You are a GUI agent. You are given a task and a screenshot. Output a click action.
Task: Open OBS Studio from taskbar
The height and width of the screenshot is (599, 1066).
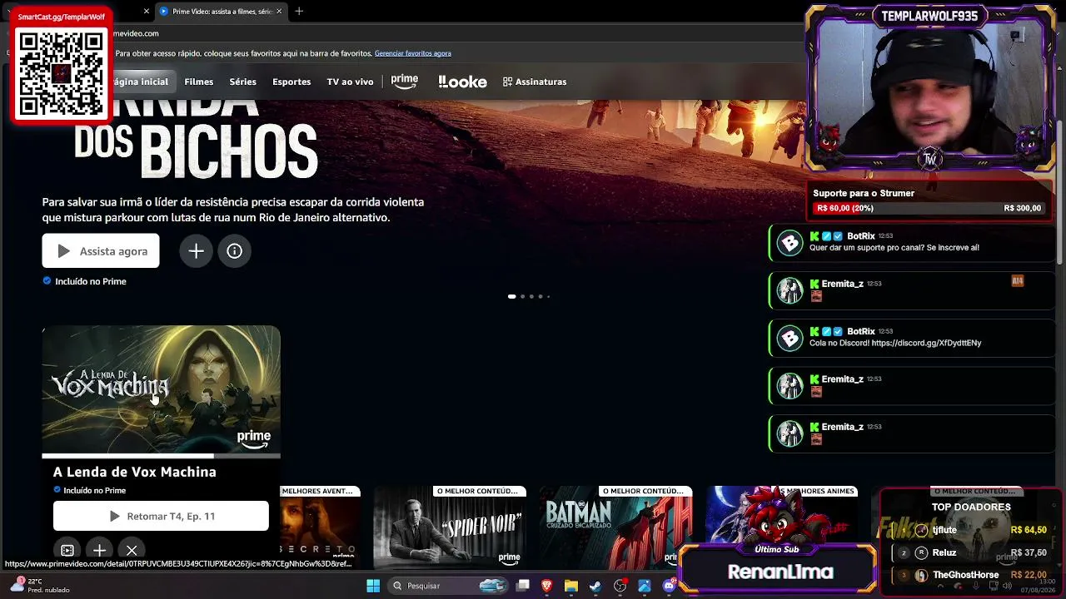coord(620,586)
